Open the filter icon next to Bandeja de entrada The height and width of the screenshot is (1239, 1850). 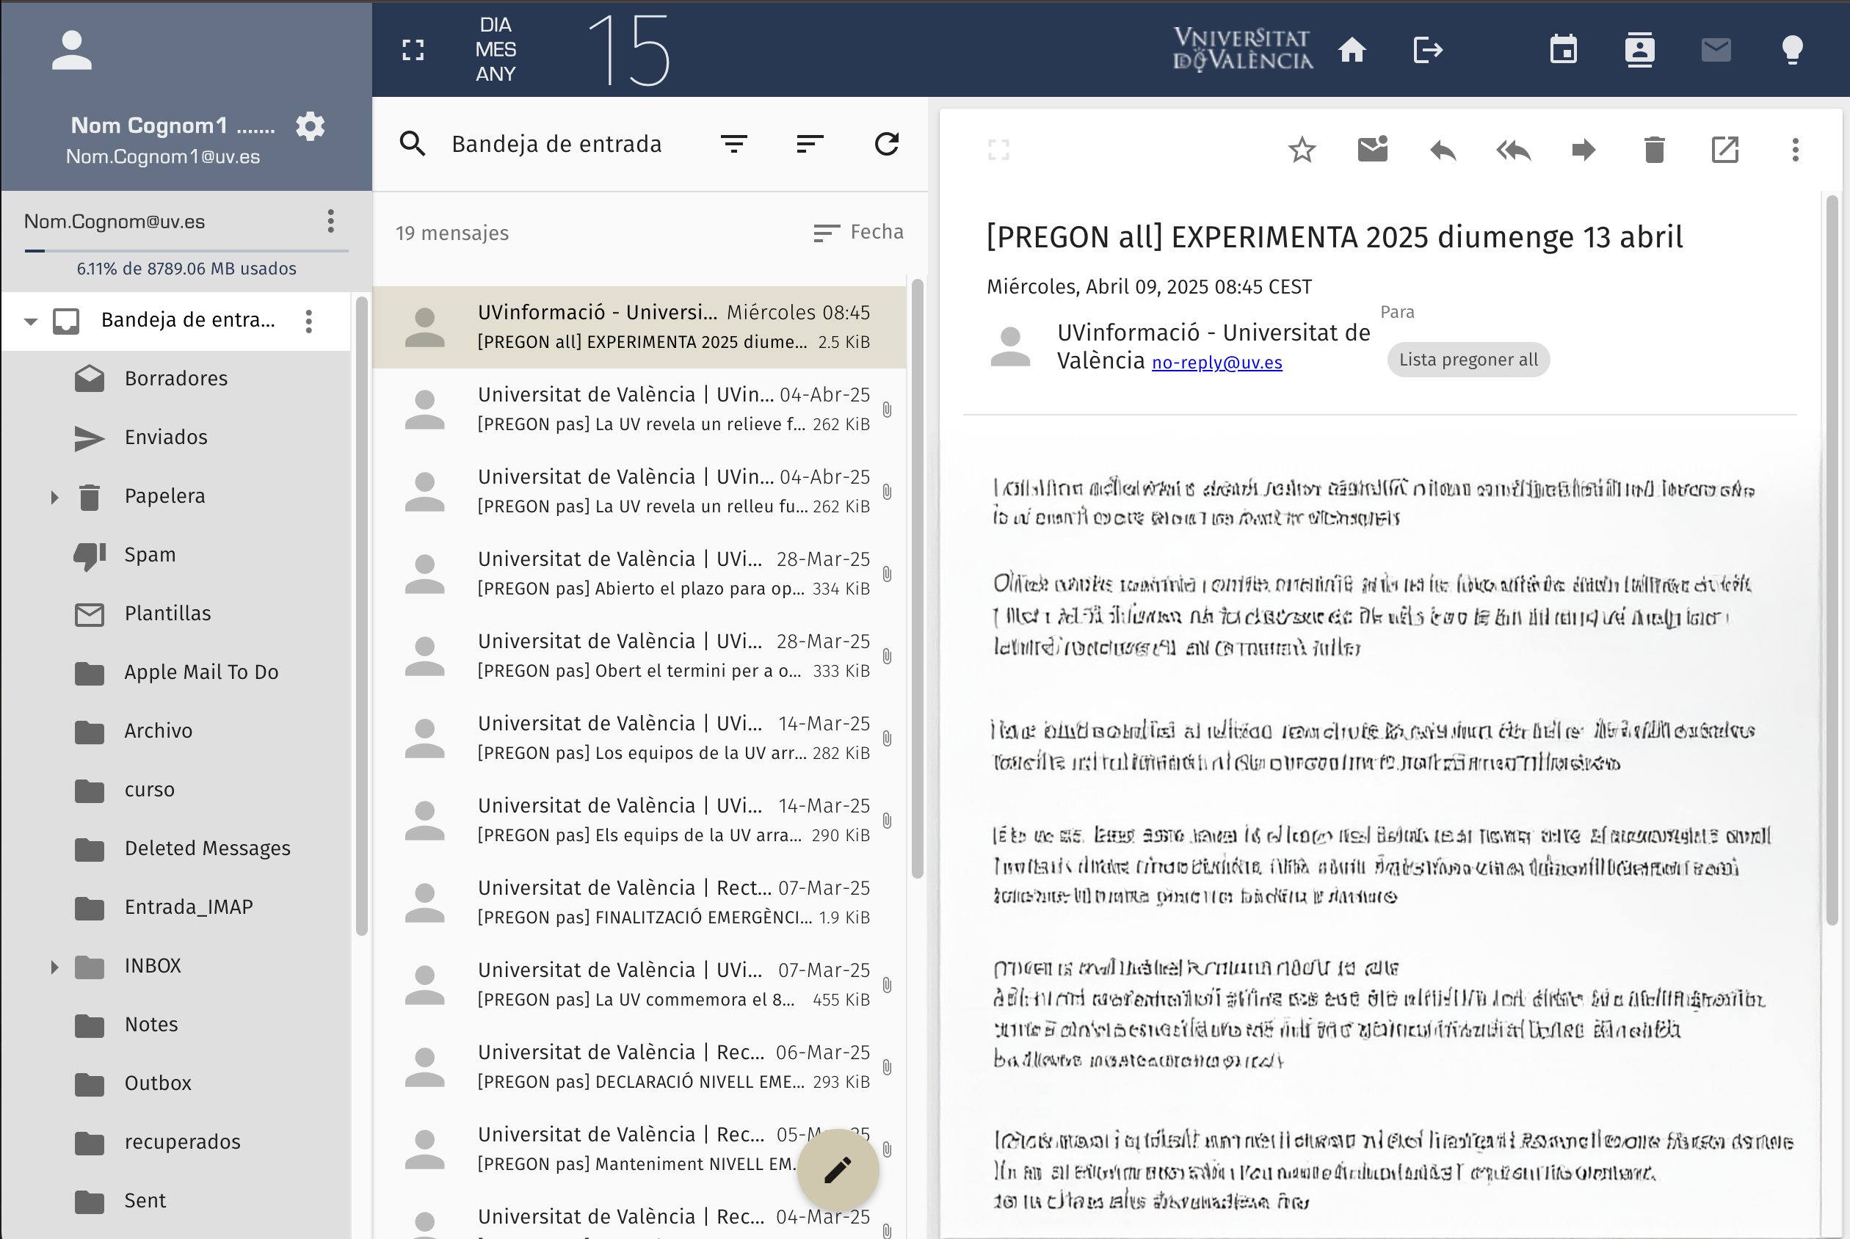click(x=733, y=144)
